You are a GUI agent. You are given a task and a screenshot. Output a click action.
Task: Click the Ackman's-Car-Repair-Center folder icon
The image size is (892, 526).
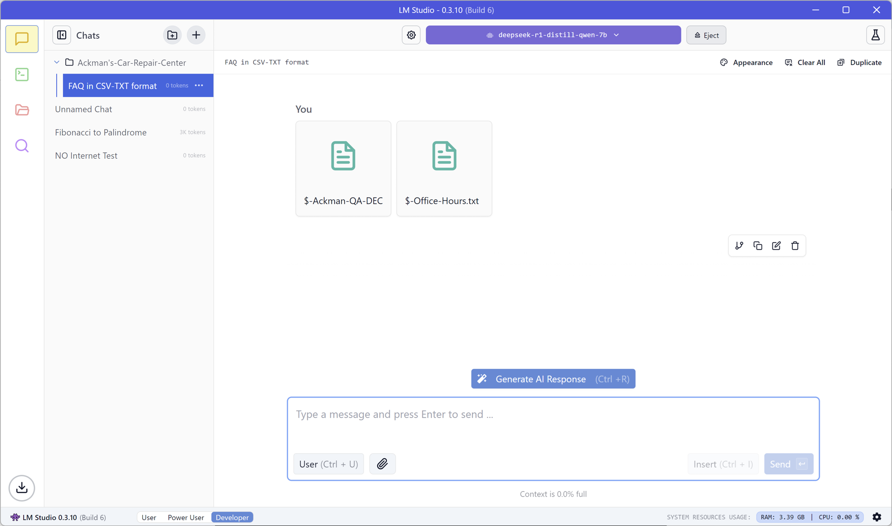point(69,62)
